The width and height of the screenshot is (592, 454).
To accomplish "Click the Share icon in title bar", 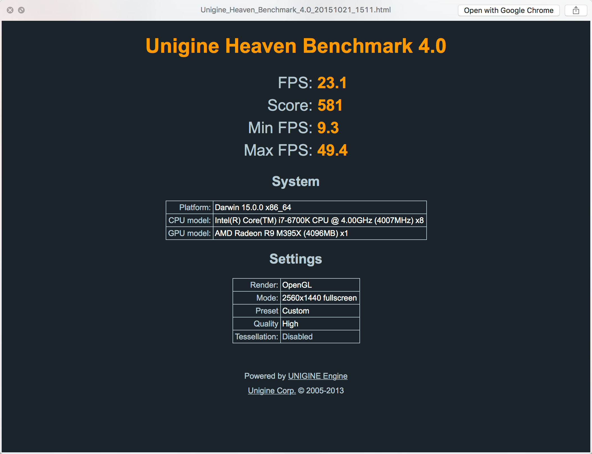I will [576, 10].
